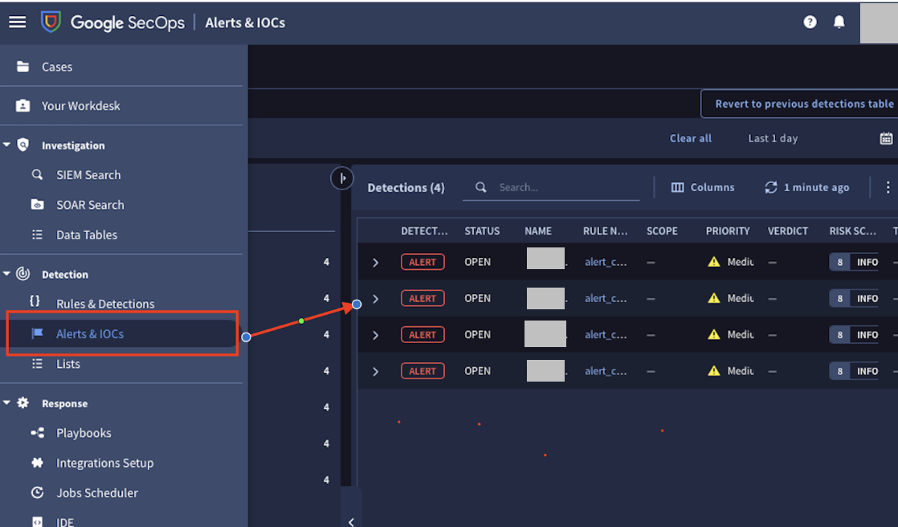Collapse the Response section

[7, 403]
